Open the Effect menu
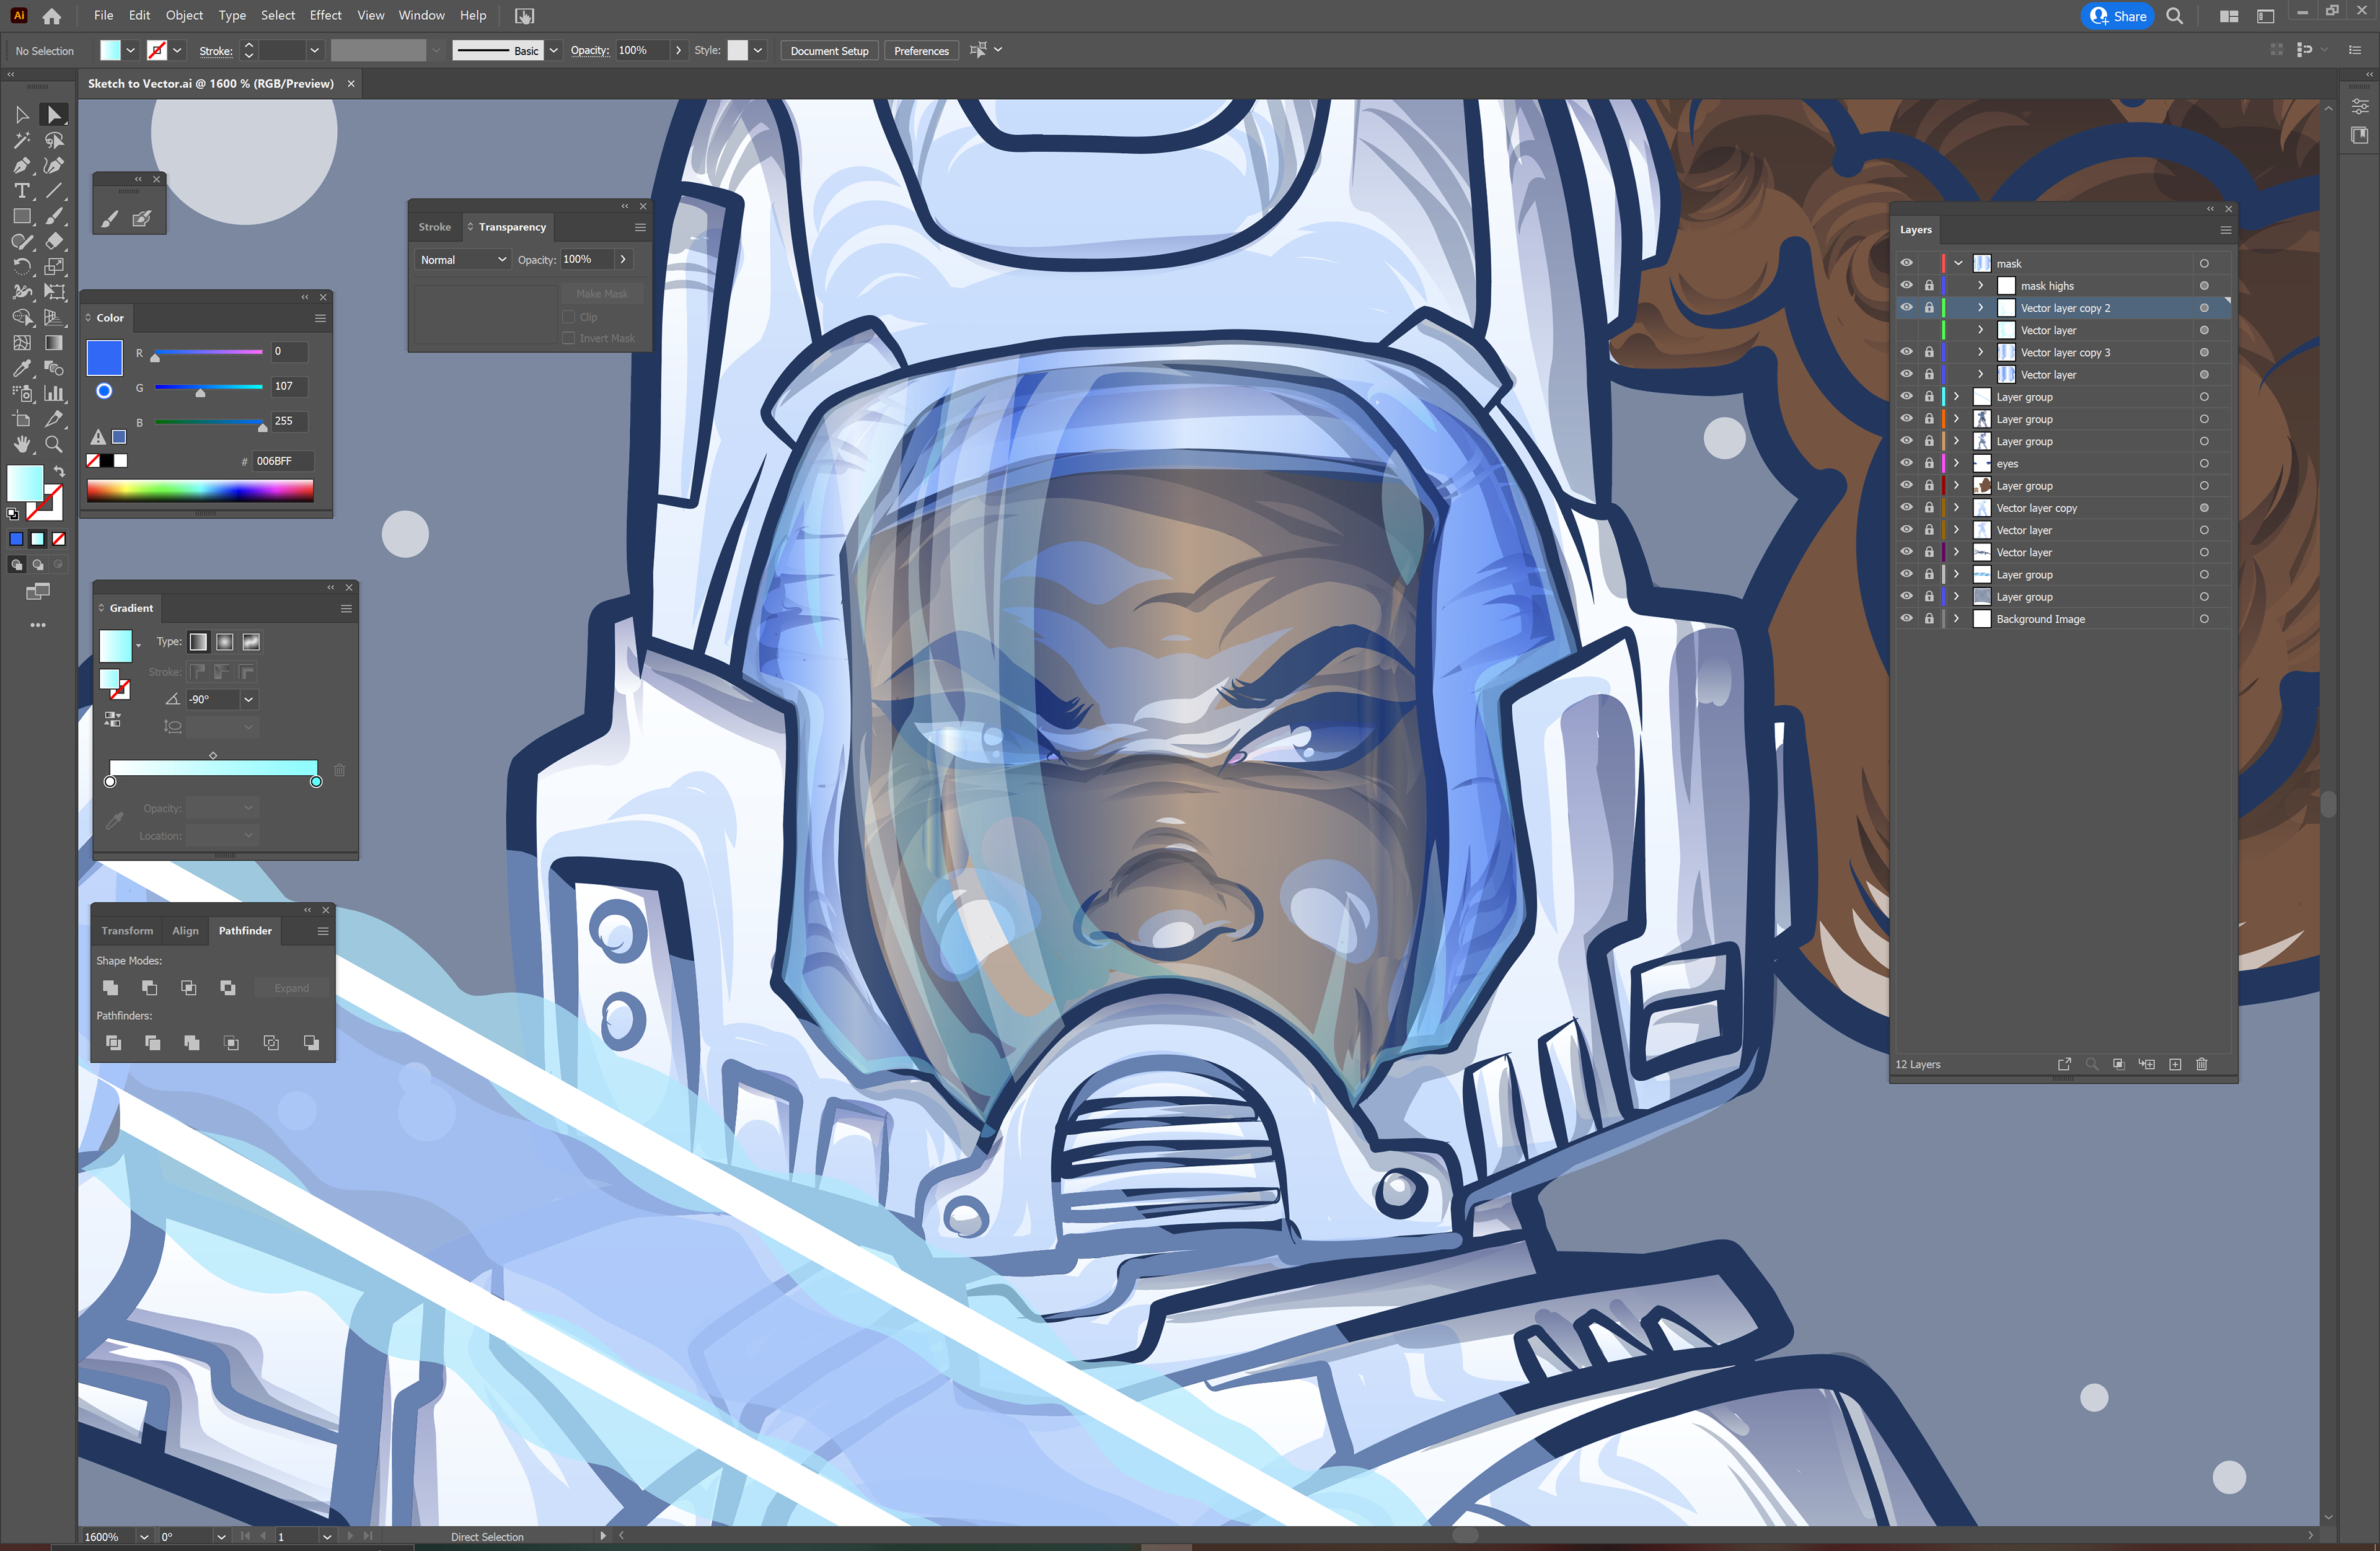2380x1551 pixels. [x=325, y=15]
